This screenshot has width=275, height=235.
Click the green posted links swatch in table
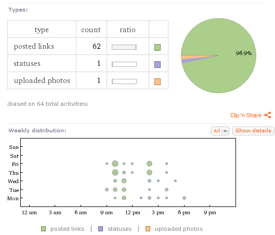point(158,47)
